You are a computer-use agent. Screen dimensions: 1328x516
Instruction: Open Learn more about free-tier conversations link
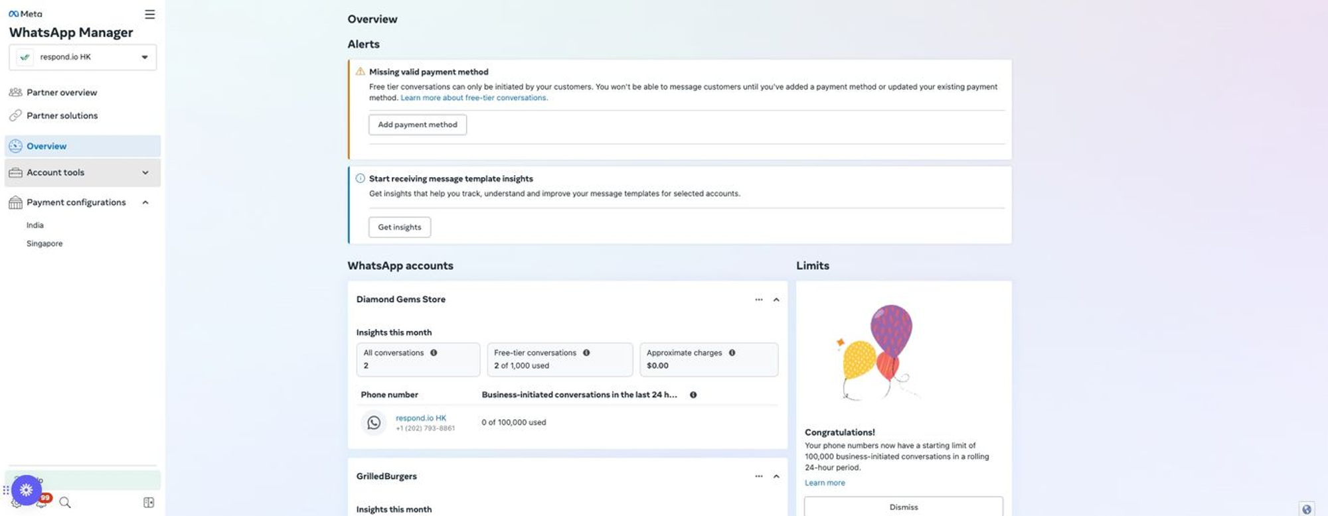(474, 97)
